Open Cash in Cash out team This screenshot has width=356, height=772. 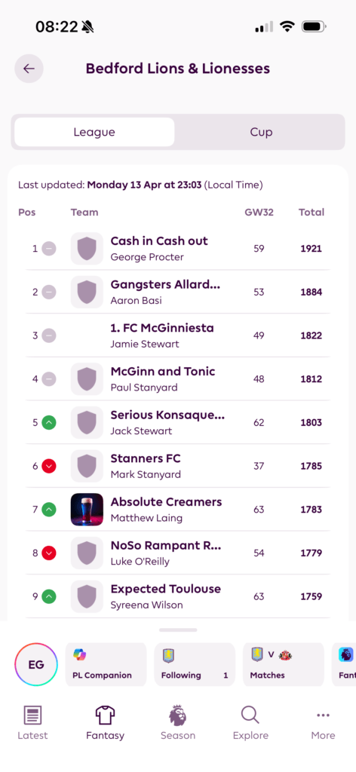pyautogui.click(x=178, y=249)
